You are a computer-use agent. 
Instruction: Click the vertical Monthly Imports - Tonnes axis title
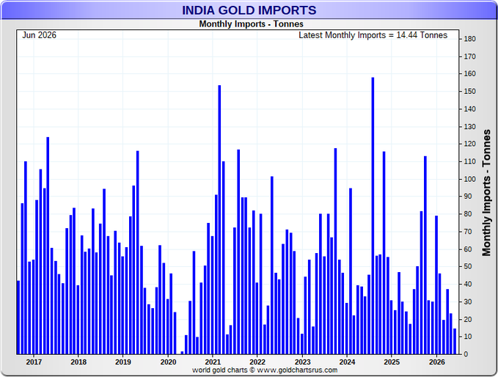[486, 192]
